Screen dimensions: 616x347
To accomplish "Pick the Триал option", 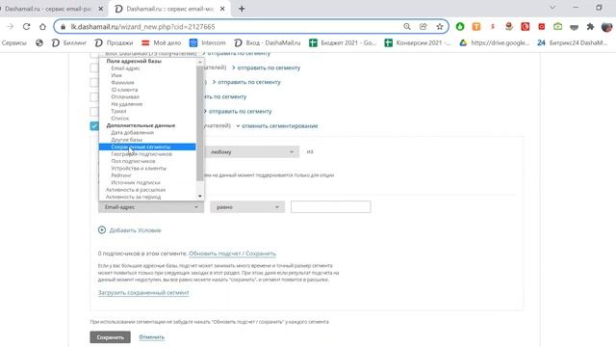I will pyautogui.click(x=118, y=111).
